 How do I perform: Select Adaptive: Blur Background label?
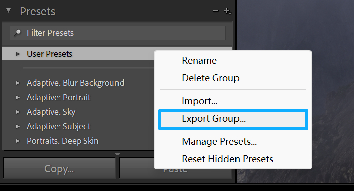(x=75, y=83)
